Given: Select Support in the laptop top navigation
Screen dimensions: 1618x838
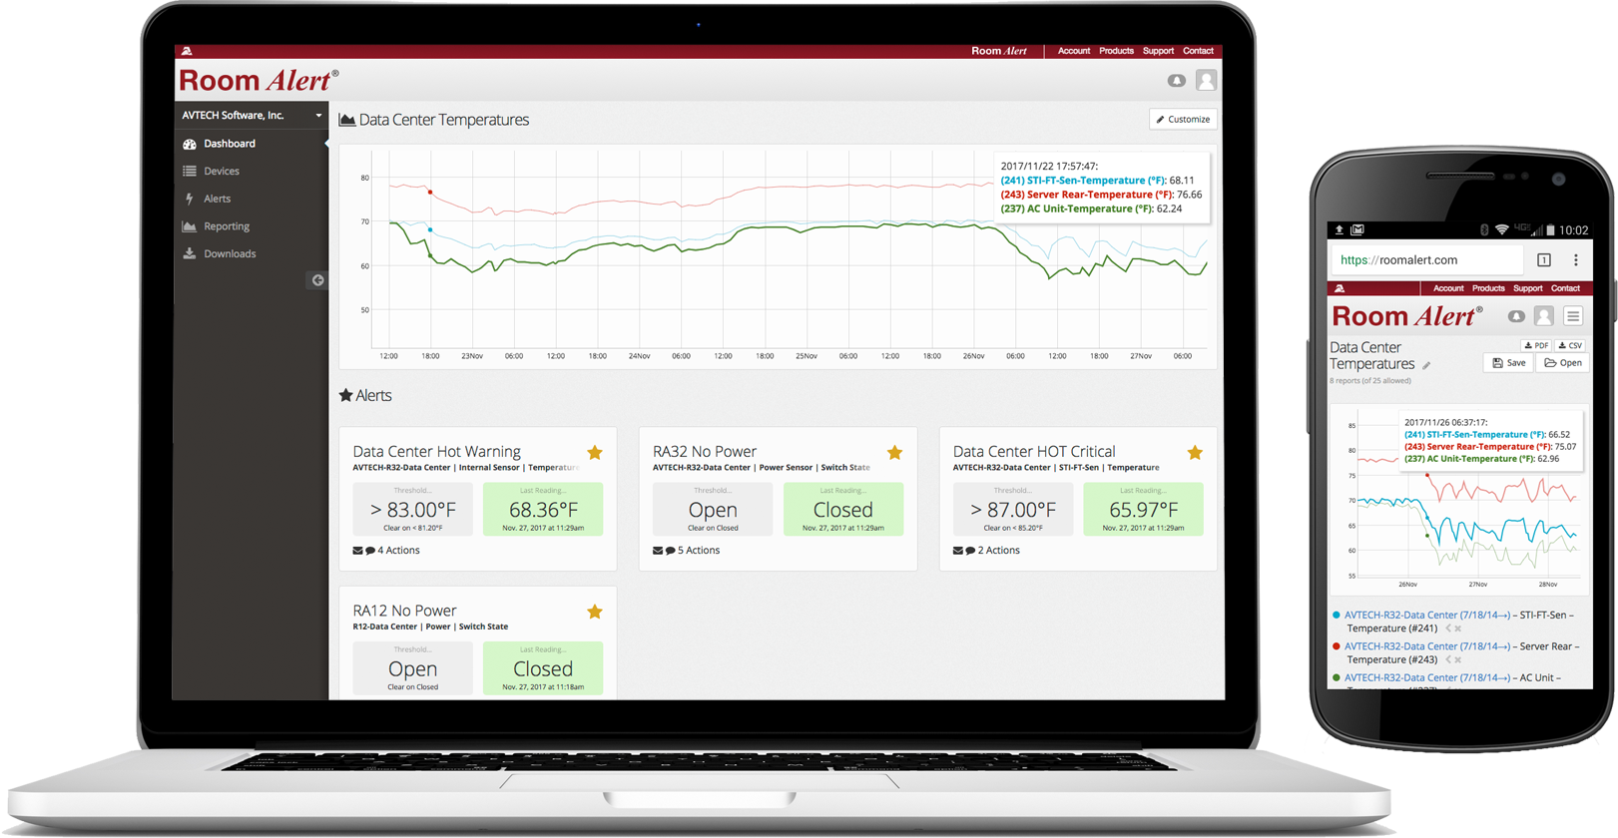Looking at the screenshot, I should pyautogui.click(x=1158, y=51).
